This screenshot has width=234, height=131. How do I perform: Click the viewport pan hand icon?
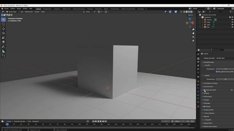(193, 33)
